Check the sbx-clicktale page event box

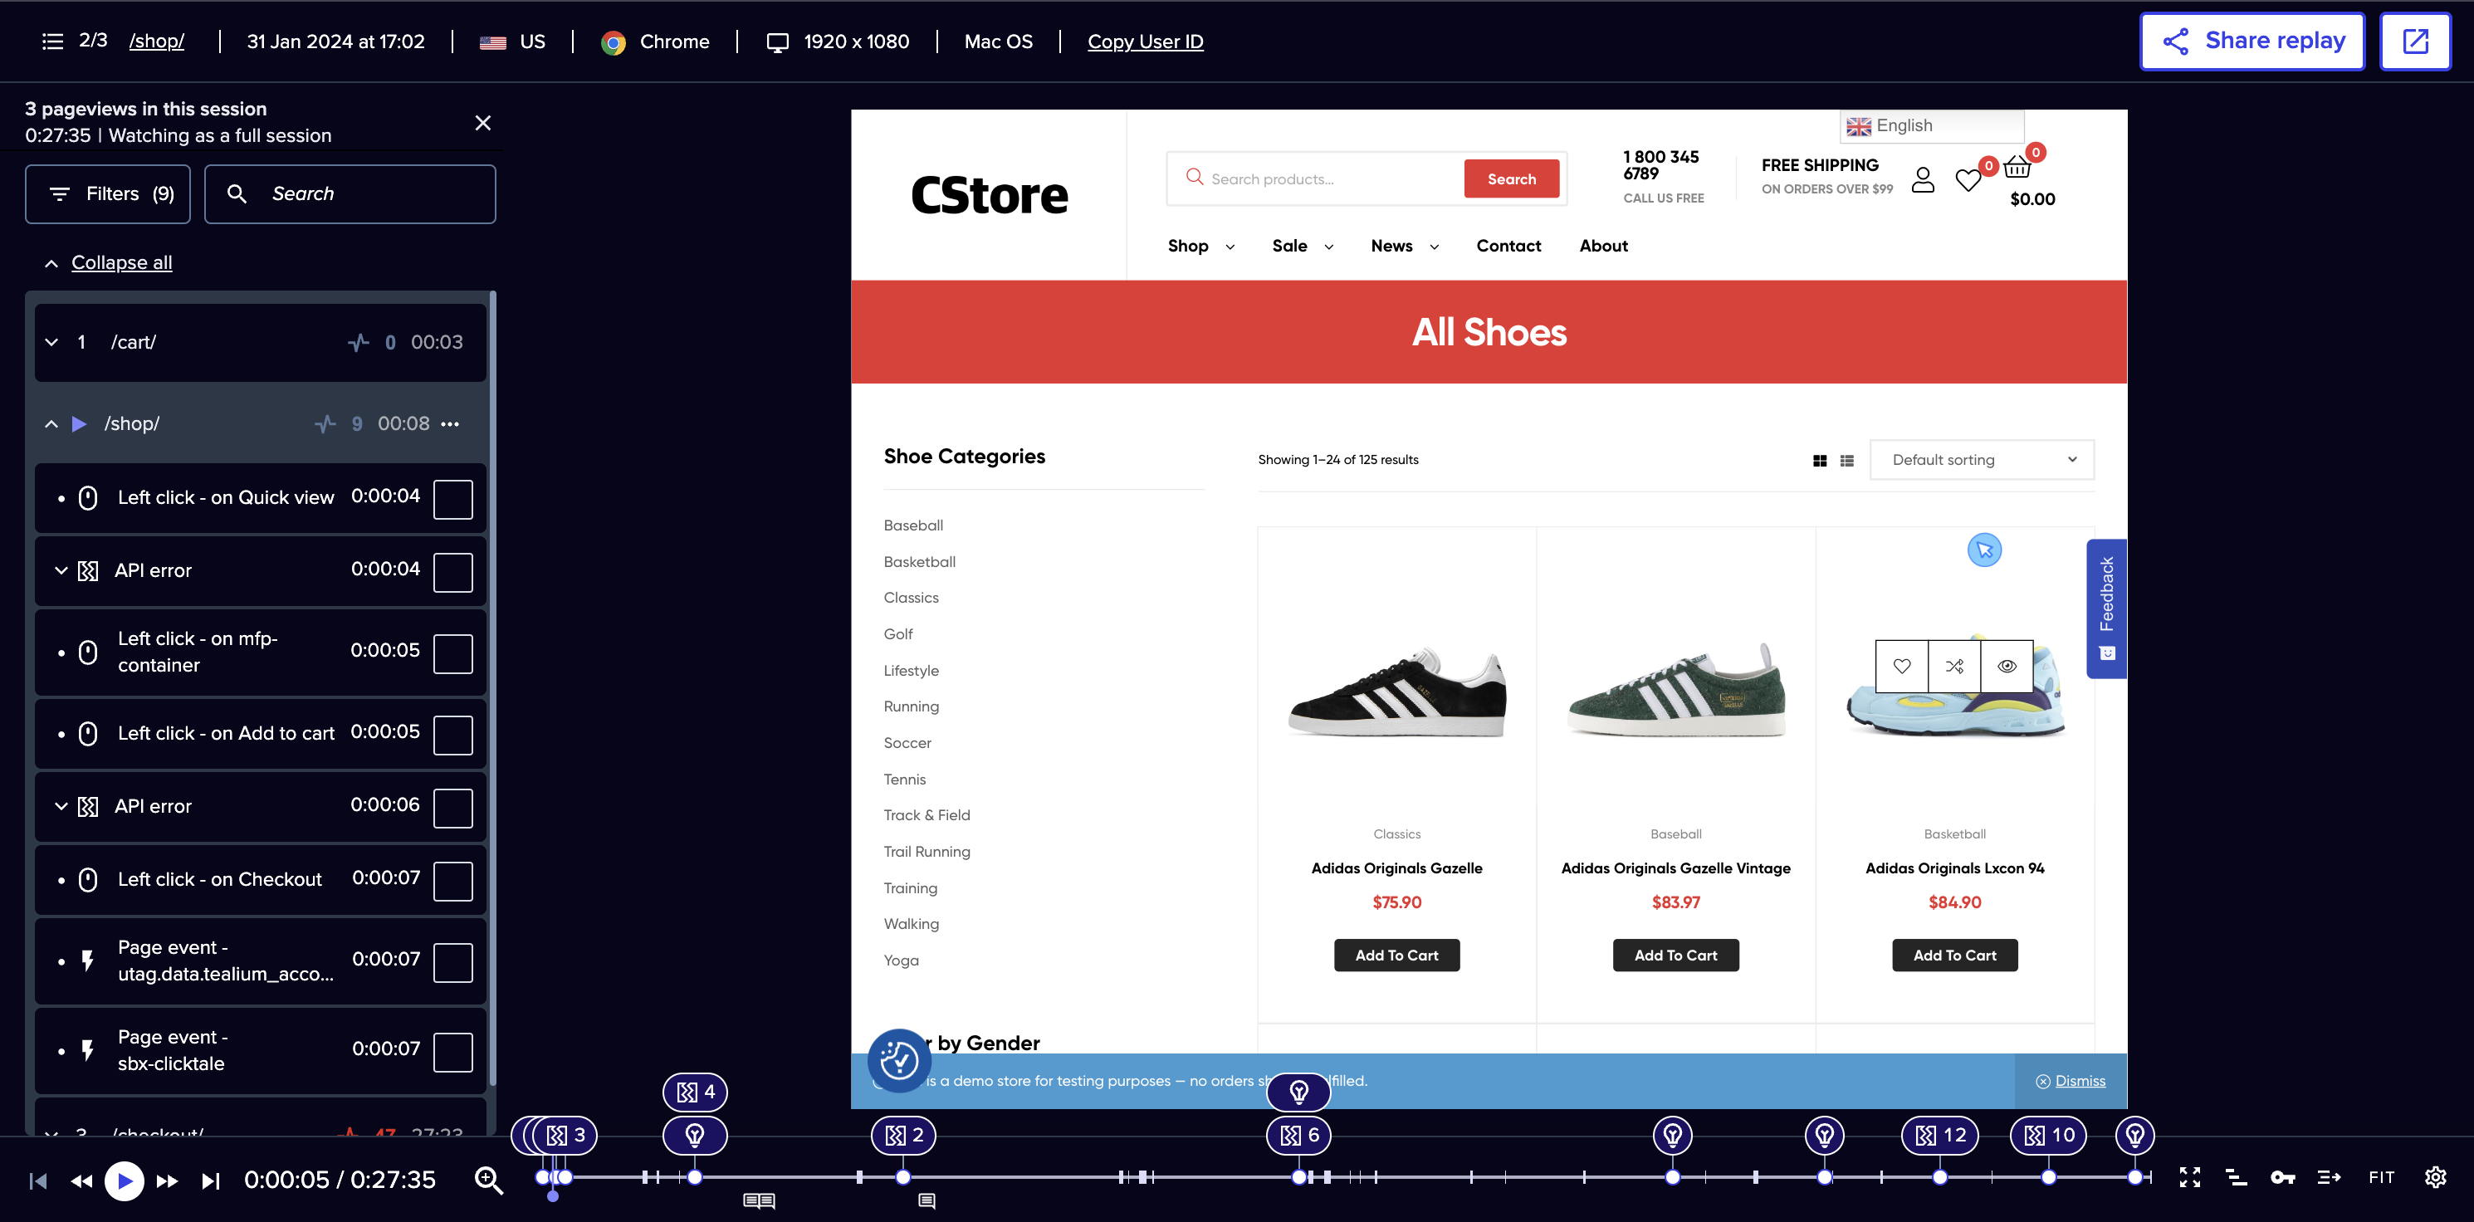tap(452, 1052)
